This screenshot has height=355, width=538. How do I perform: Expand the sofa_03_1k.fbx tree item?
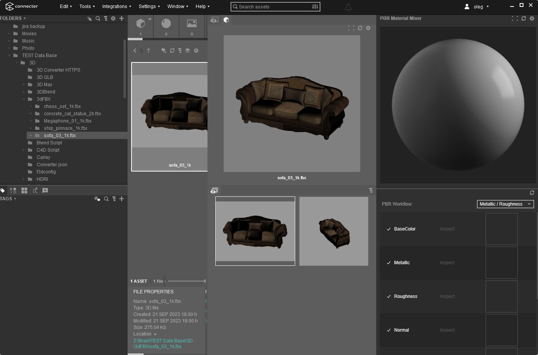tap(31, 135)
